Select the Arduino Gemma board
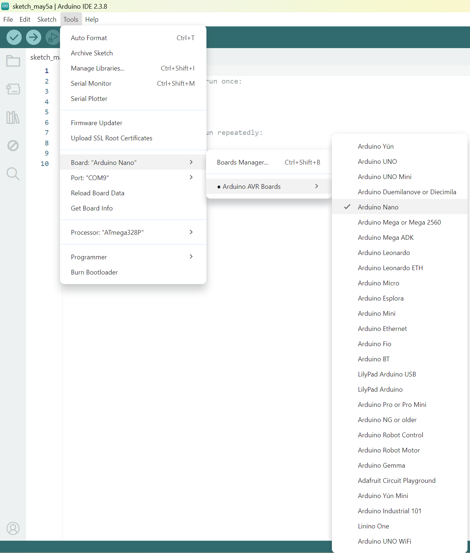Image resolution: width=470 pixels, height=553 pixels. [399, 465]
